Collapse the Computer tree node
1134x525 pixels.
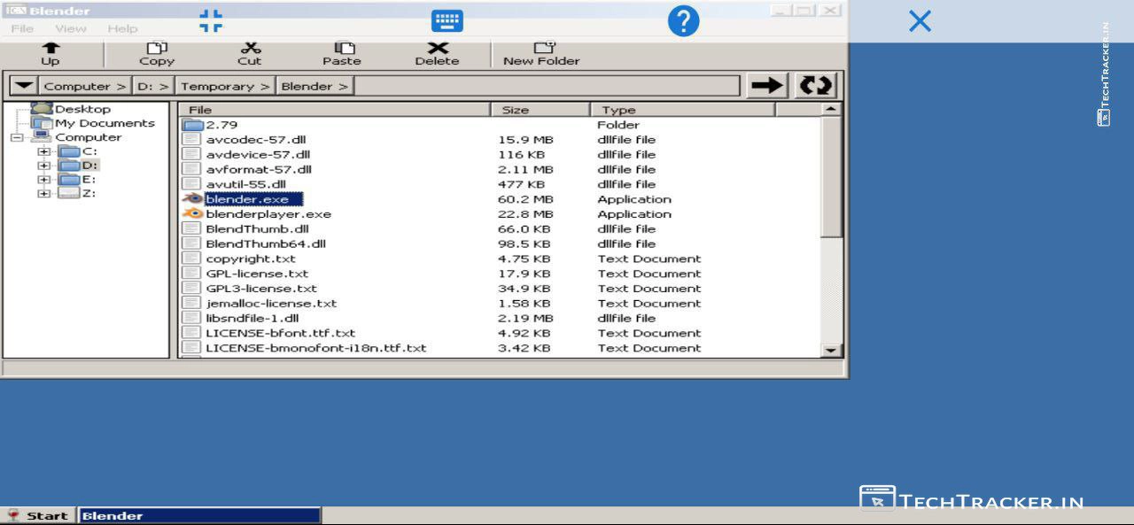[16, 138]
